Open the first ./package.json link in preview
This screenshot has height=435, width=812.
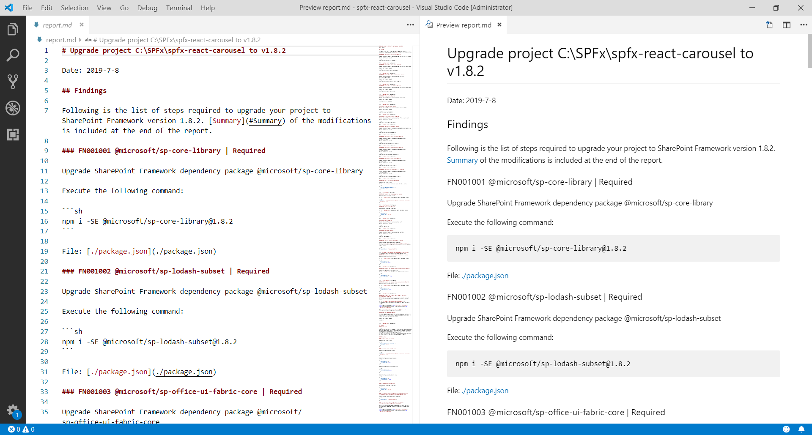tap(485, 276)
